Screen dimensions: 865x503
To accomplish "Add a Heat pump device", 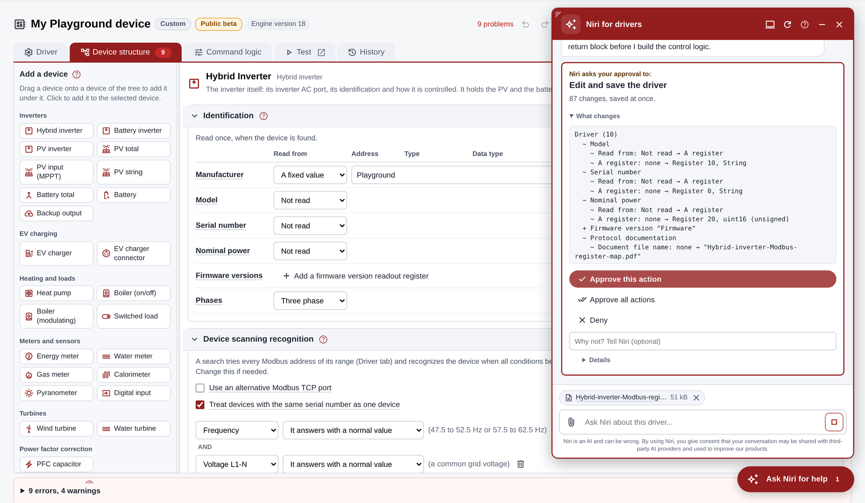I will click(x=56, y=293).
